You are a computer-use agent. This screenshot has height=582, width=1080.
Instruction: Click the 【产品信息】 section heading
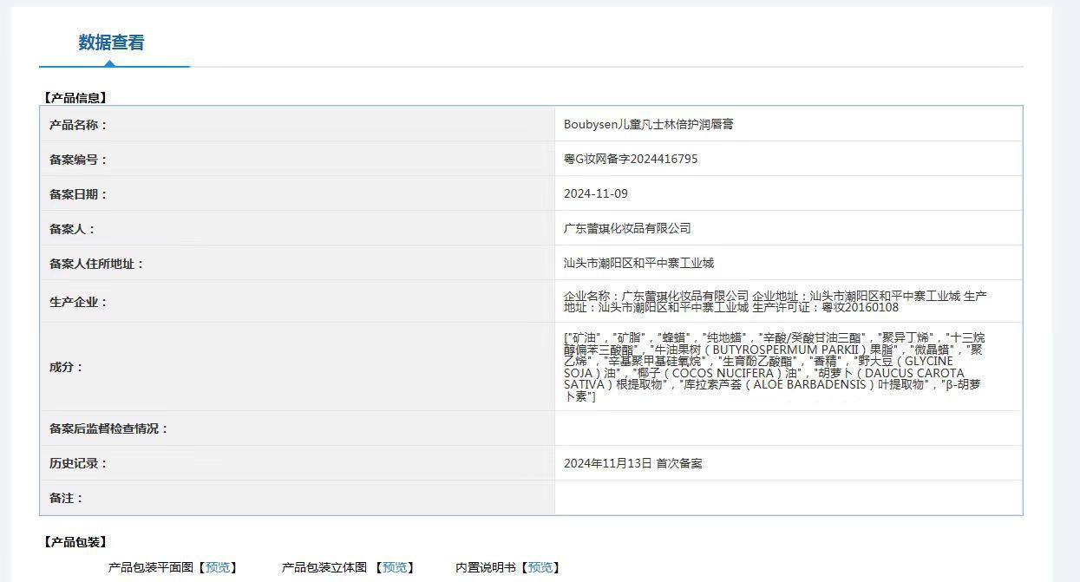(x=75, y=98)
